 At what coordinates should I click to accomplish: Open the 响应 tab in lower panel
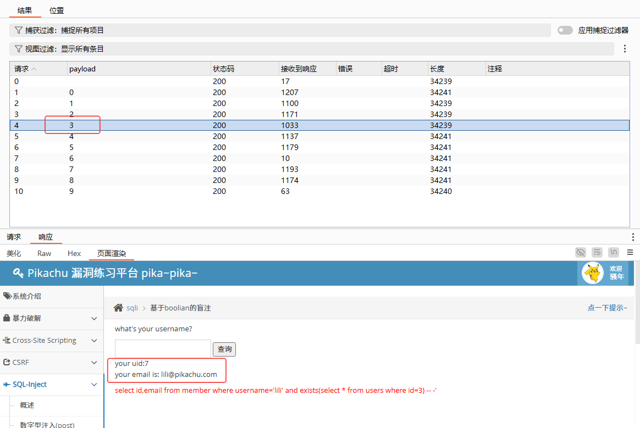pyautogui.click(x=46, y=237)
